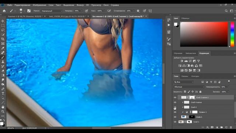Add an Invert adjustment layer

[182, 70]
